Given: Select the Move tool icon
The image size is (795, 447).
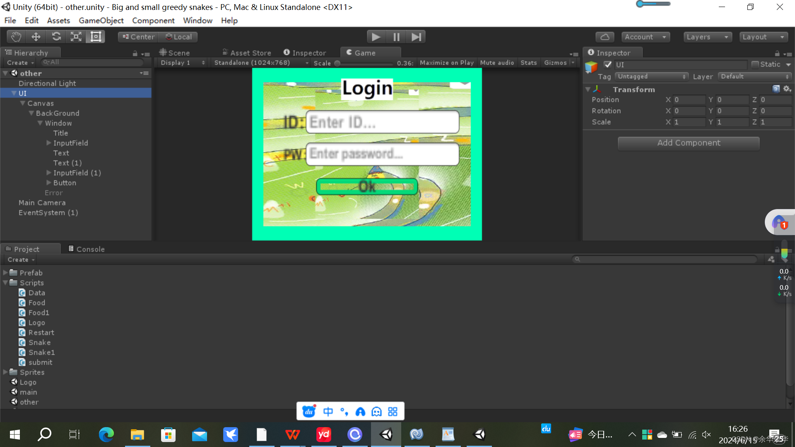Looking at the screenshot, I should [36, 37].
